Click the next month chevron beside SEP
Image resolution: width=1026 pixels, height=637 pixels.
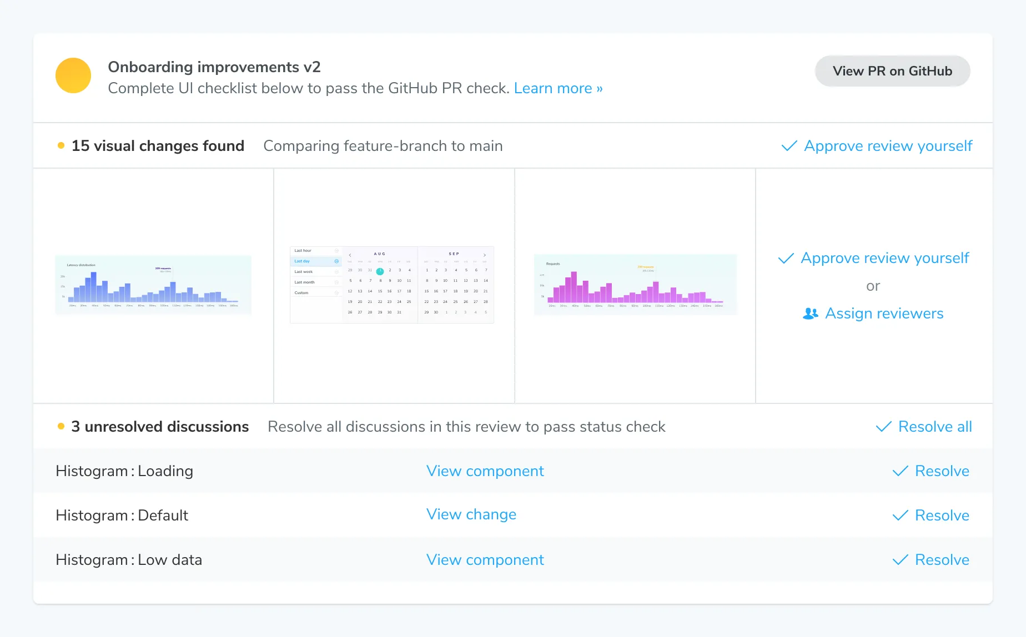pyautogui.click(x=484, y=255)
